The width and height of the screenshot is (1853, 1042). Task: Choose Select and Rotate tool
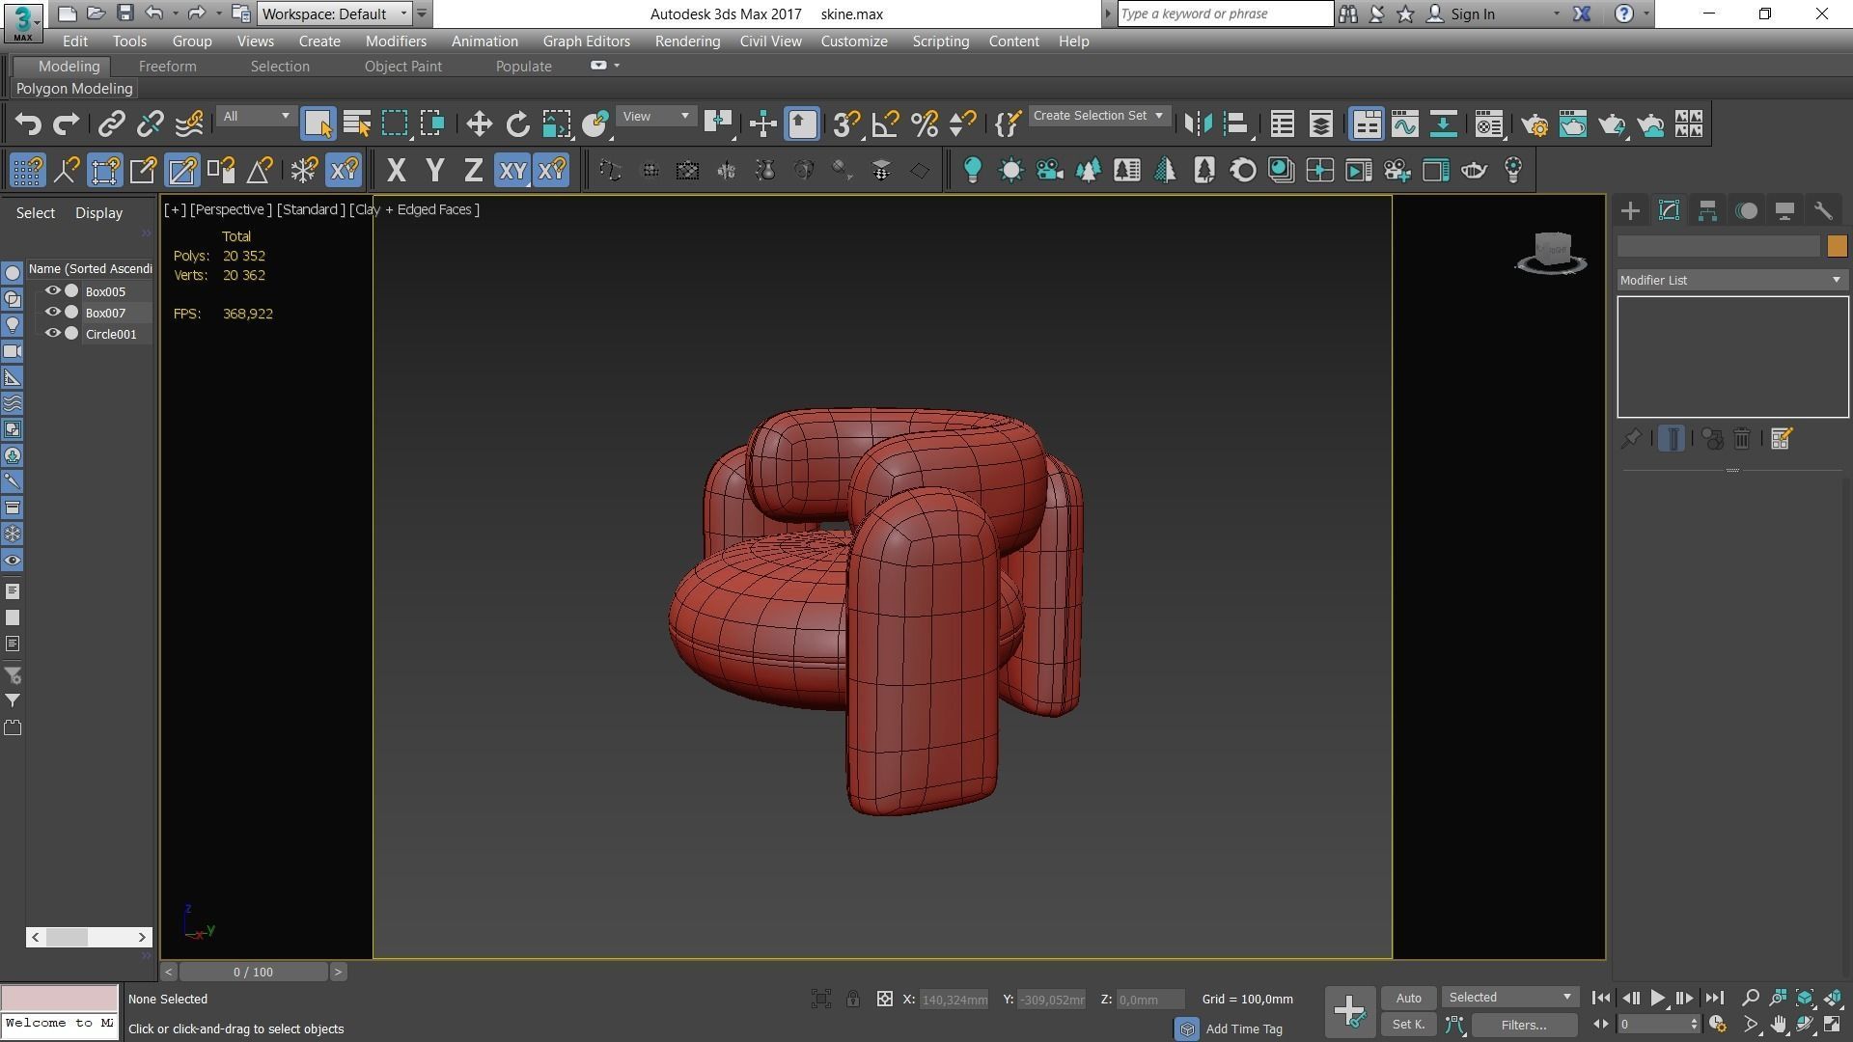518,124
